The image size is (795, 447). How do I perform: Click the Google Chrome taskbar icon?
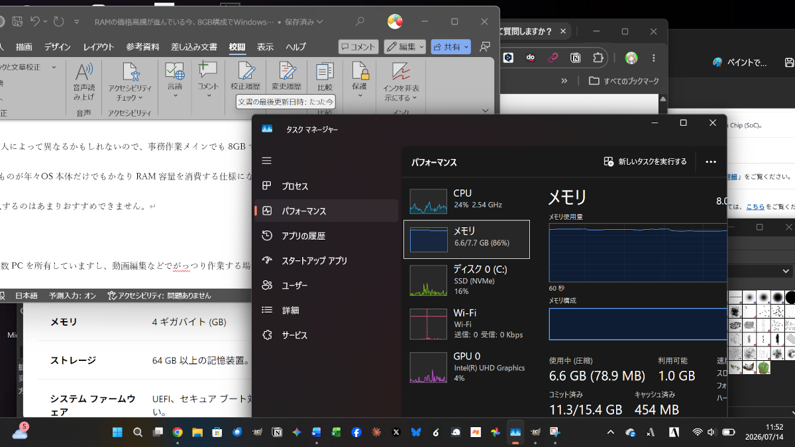[178, 432]
